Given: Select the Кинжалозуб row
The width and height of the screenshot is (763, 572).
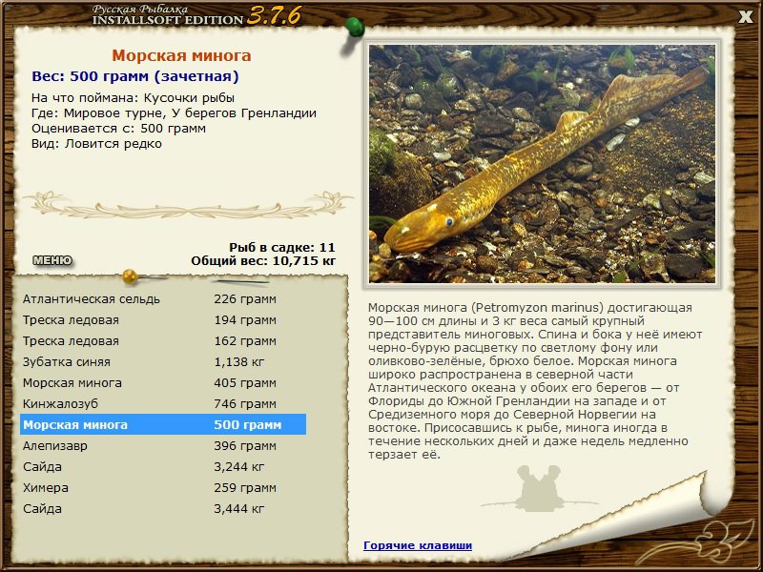Looking at the screenshot, I should 163,403.
